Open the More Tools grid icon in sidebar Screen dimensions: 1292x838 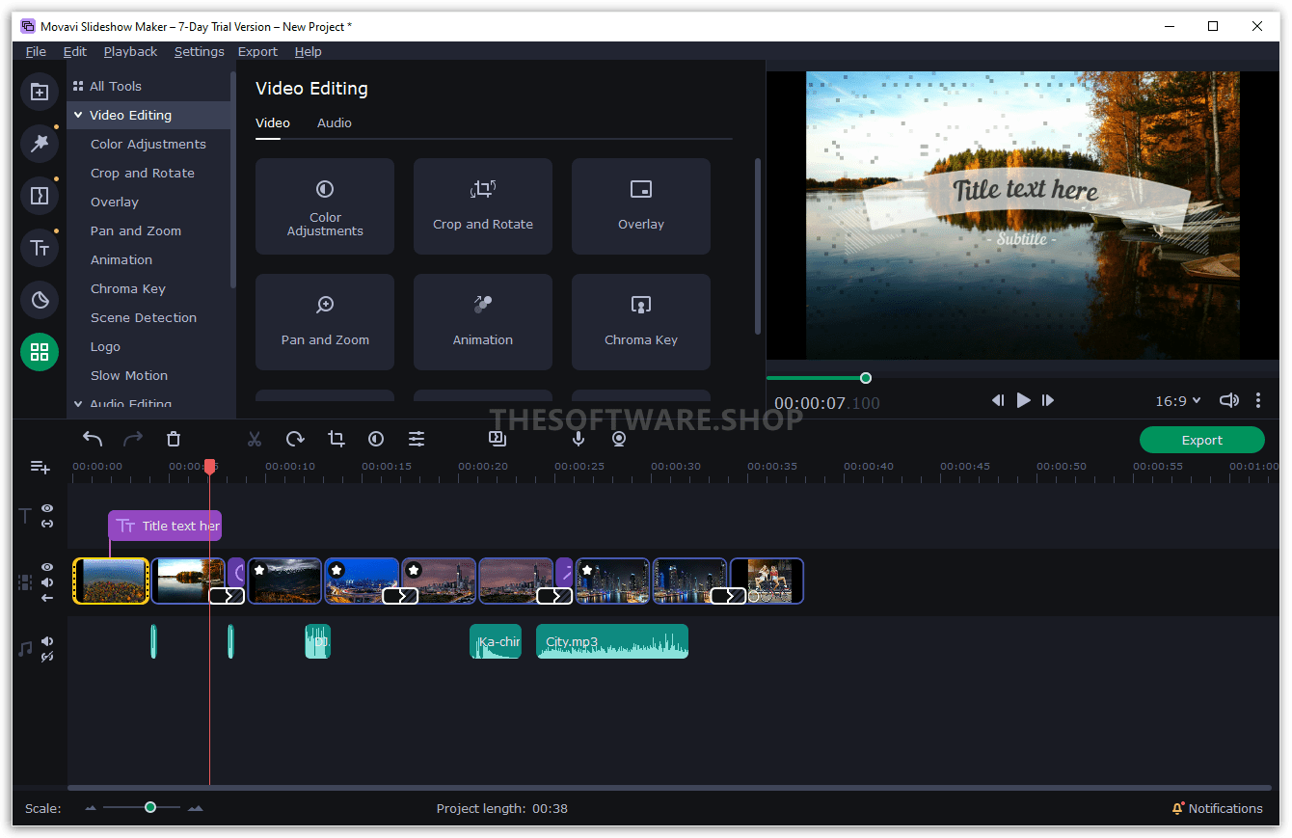pyautogui.click(x=40, y=352)
